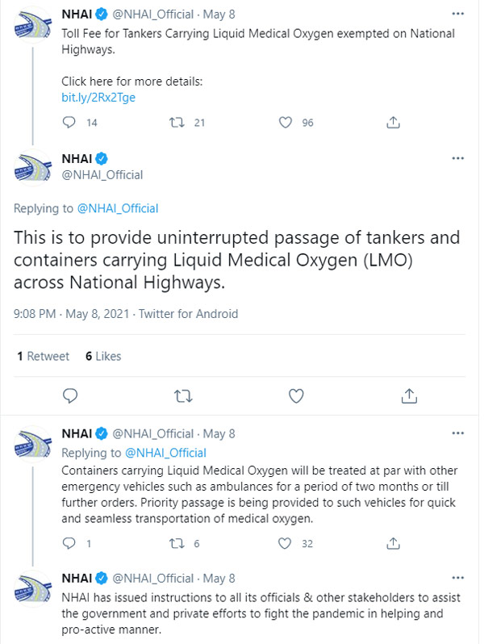Like the Toll Fee exemption tweet
Screen dimensions: 484x644
tap(285, 123)
